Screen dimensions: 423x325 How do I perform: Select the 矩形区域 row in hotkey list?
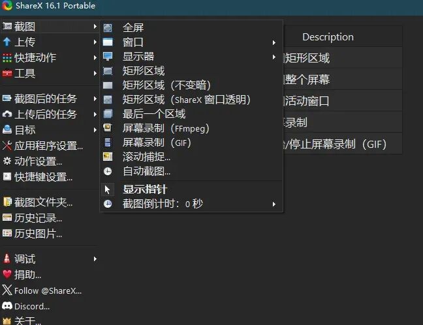[343, 57]
